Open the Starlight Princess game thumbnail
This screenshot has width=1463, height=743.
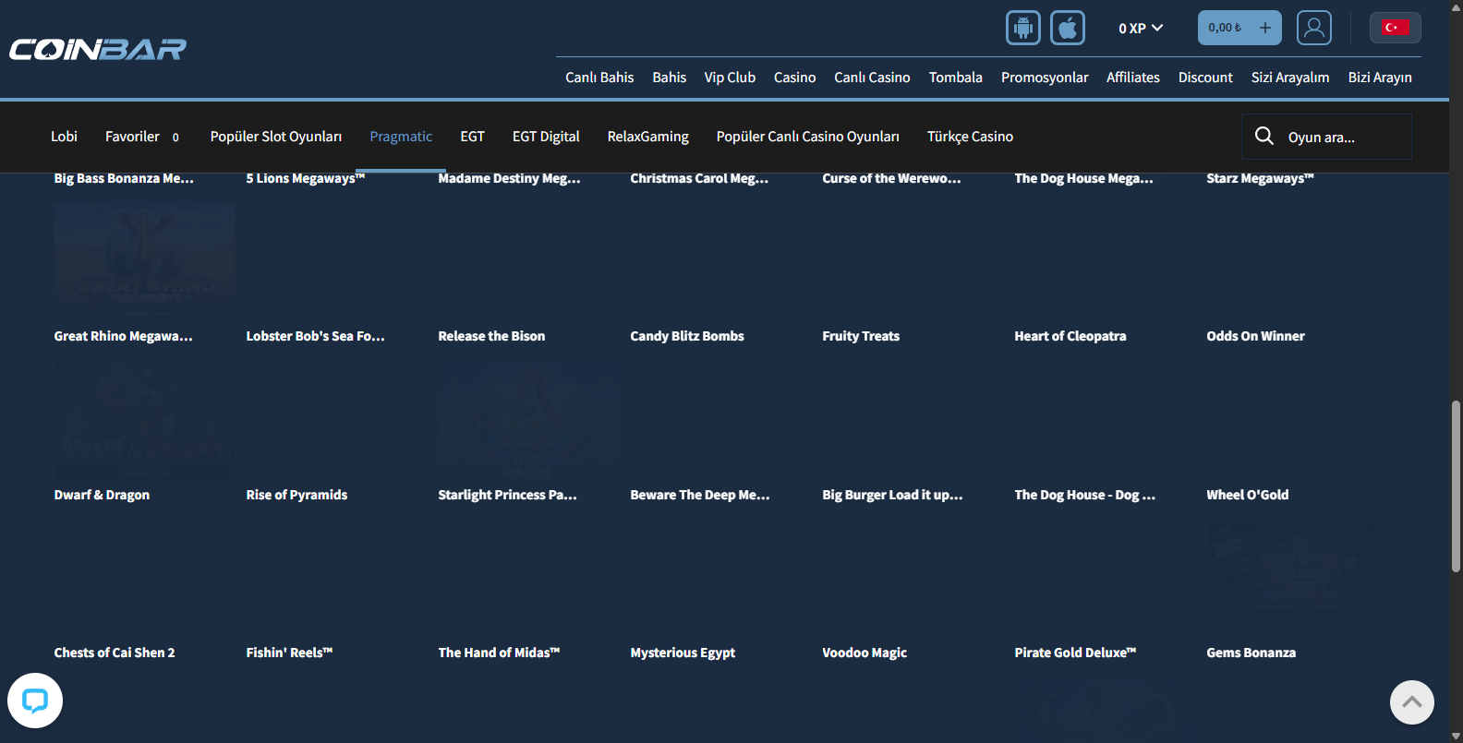pyautogui.click(x=529, y=421)
